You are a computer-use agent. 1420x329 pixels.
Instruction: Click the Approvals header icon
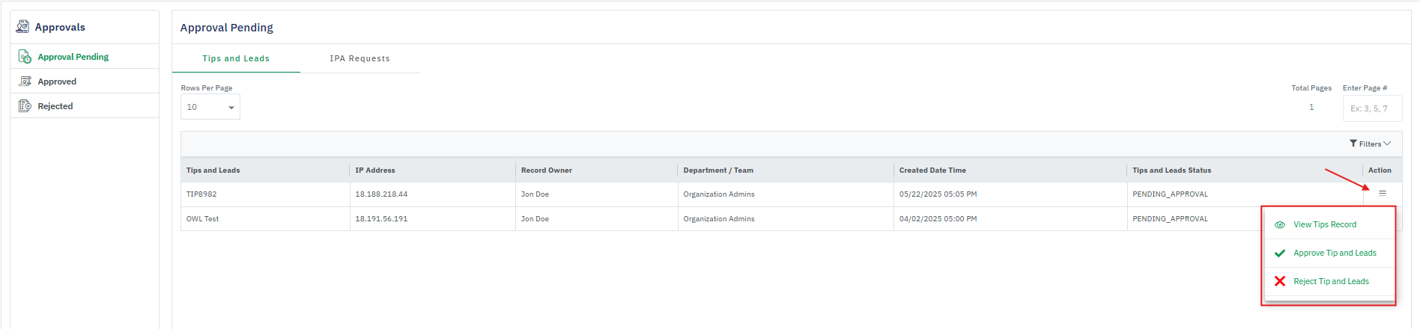22,27
